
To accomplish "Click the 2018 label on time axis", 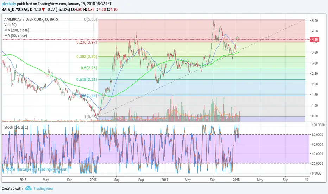I will [x=236, y=180].
